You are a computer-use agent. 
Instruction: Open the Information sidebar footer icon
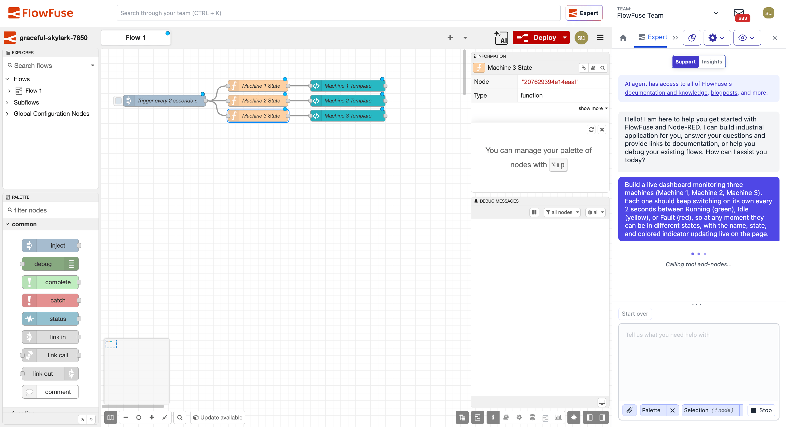pyautogui.click(x=493, y=417)
